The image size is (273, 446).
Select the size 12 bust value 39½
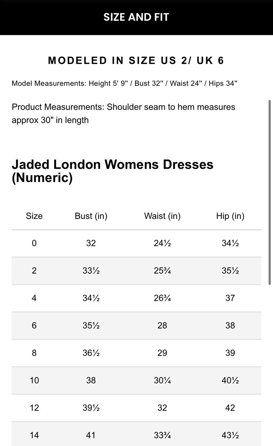[91, 408]
